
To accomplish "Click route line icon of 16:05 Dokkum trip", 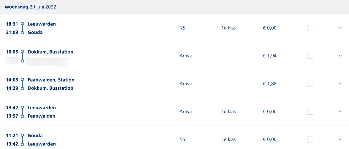I will click(x=22, y=56).
